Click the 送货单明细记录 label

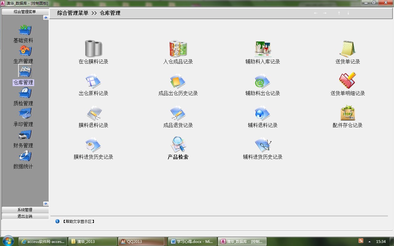coord(348,93)
